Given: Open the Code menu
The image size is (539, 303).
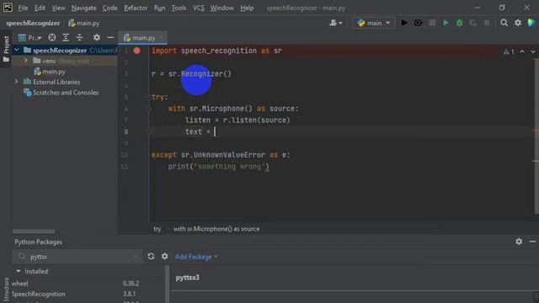Looking at the screenshot, I should coord(110,8).
